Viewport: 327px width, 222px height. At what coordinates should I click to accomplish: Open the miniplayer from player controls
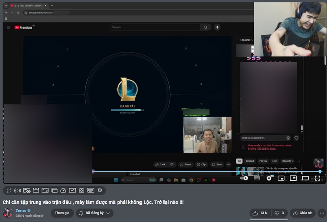281,178
